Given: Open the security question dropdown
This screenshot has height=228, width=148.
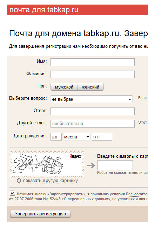Looking at the screenshot, I should (92, 99).
